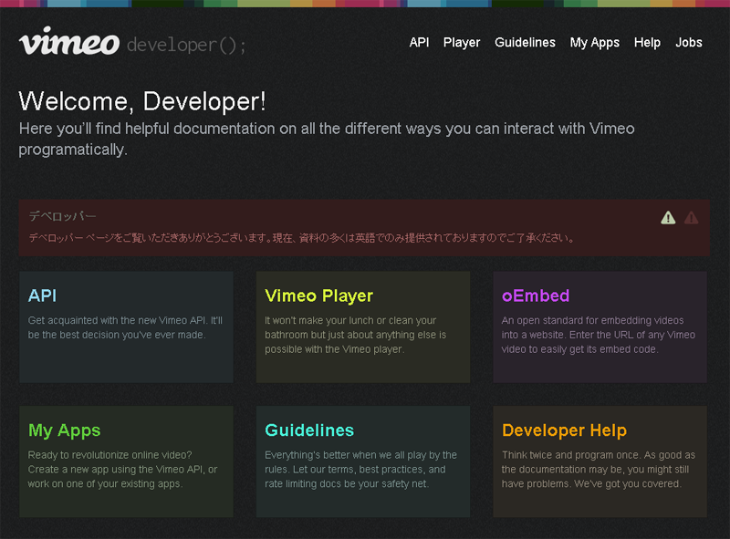The height and width of the screenshot is (539, 730).
Task: Click the デベロッパー notice title
Action: tap(62, 216)
